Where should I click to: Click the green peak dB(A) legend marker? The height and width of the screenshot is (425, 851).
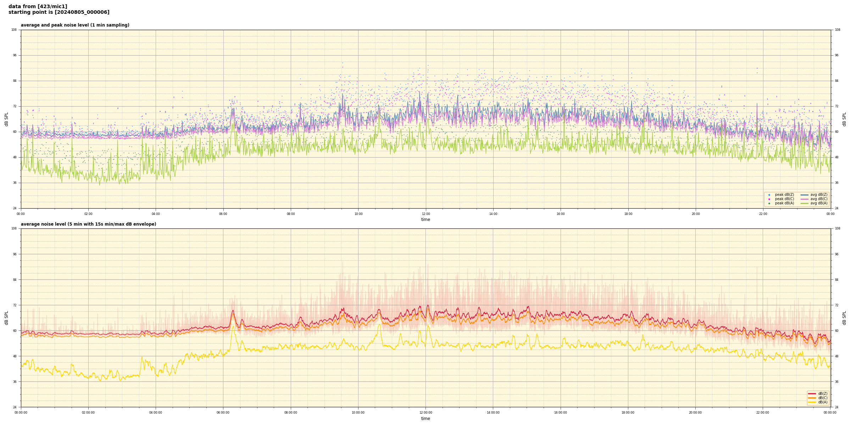pyautogui.click(x=769, y=203)
